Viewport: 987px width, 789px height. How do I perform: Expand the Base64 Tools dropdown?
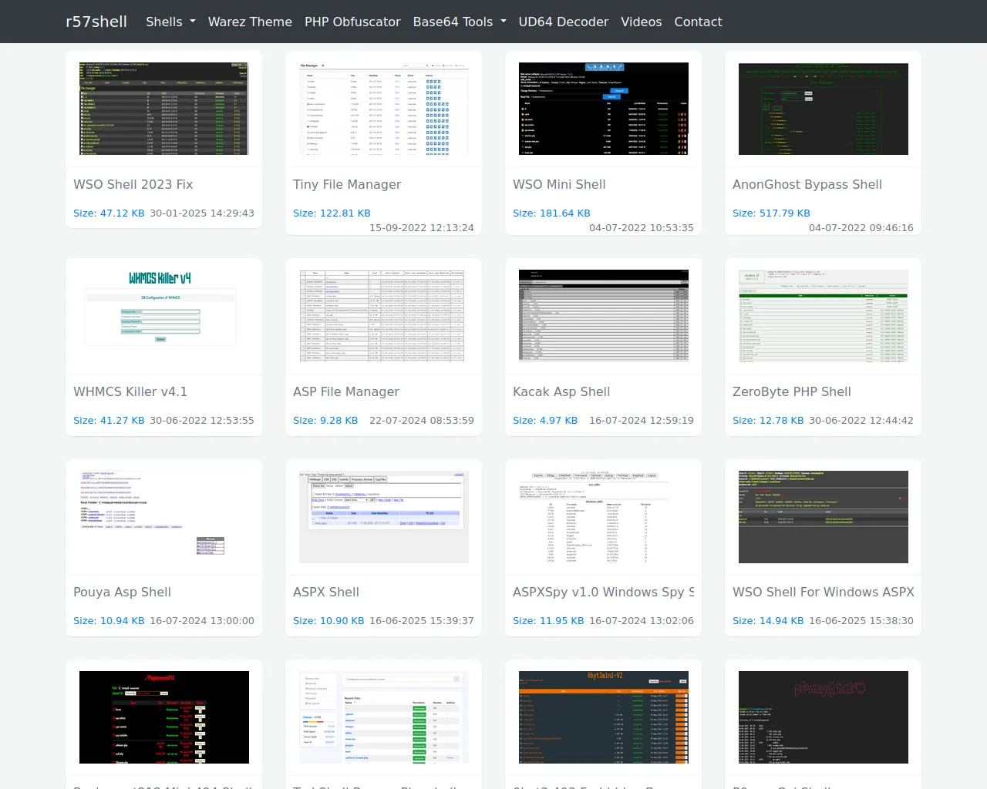tap(460, 22)
